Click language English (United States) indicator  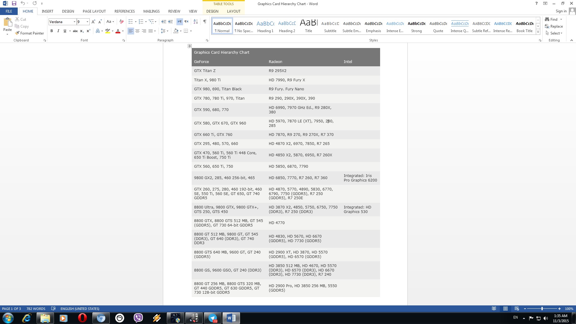point(80,309)
